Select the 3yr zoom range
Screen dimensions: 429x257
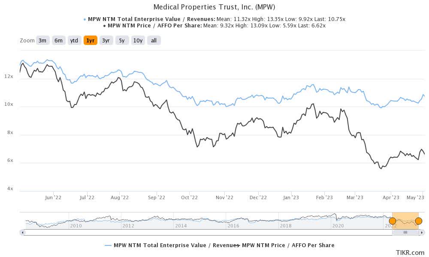[105, 40]
